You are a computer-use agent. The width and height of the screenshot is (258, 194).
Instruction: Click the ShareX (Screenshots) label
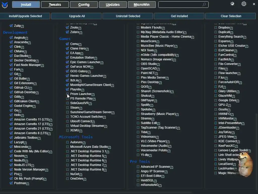(156, 91)
